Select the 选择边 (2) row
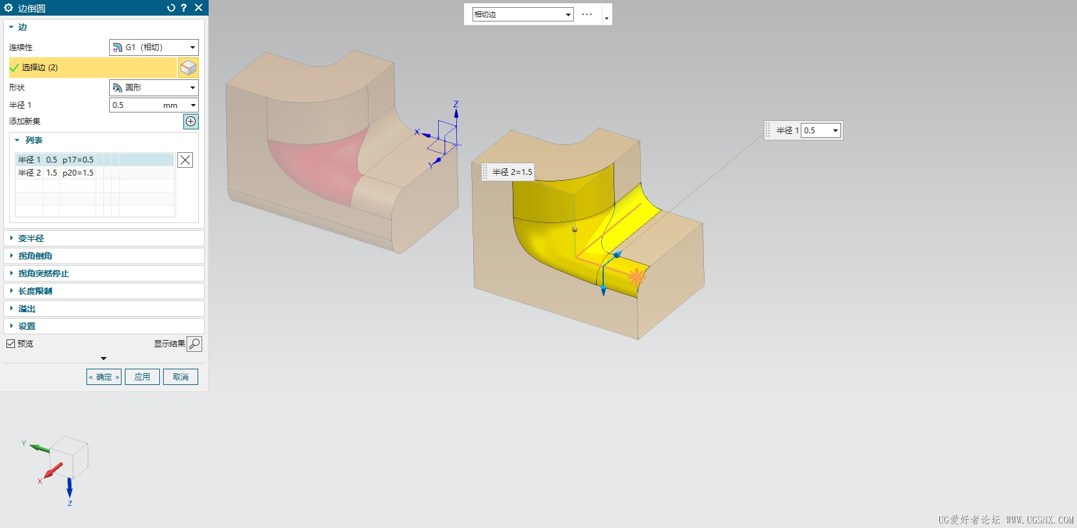 click(92, 68)
